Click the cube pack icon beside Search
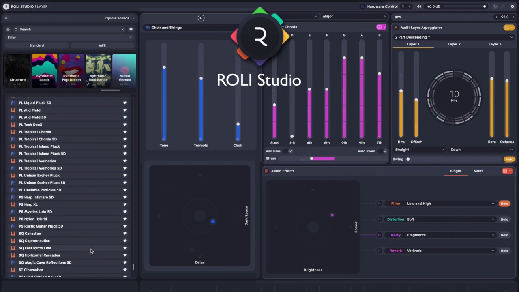The width and height of the screenshot is (519, 292). (x=8, y=30)
